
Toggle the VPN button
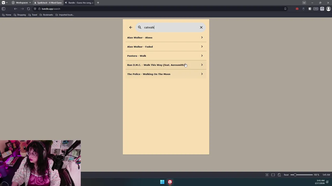[316, 9]
